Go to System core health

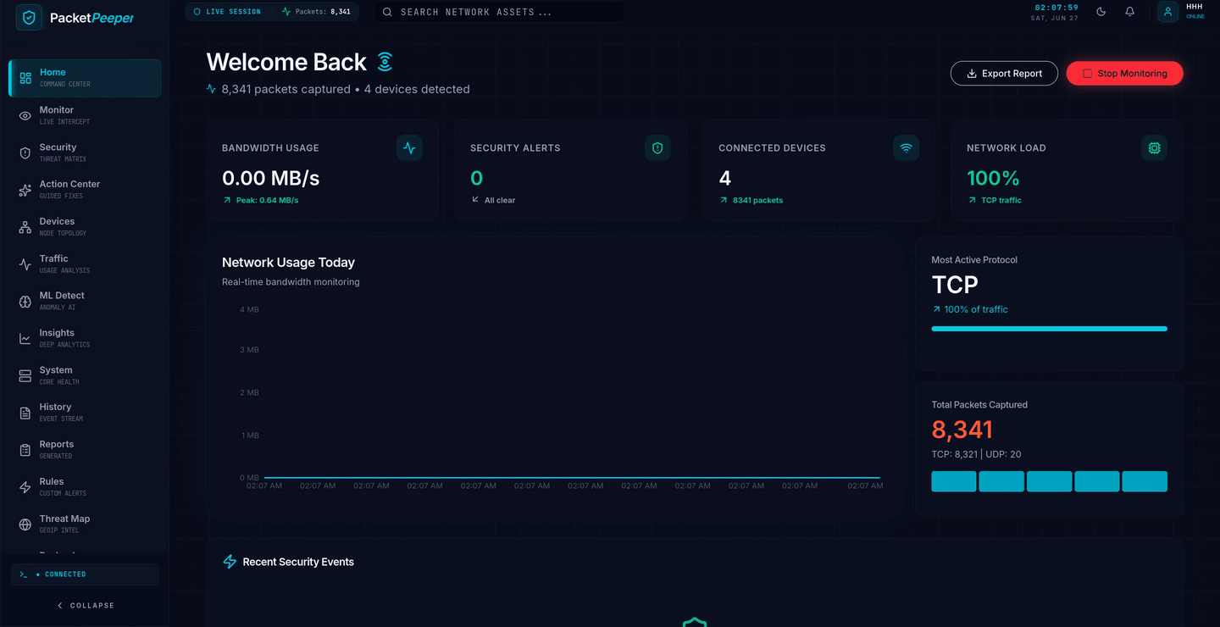(x=85, y=375)
